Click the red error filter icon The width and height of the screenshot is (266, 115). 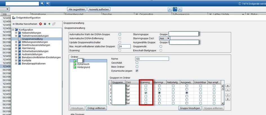[x=40, y=24]
